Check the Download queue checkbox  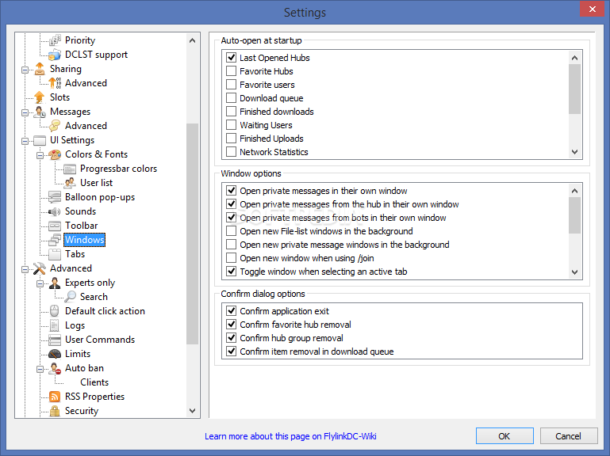coord(231,98)
